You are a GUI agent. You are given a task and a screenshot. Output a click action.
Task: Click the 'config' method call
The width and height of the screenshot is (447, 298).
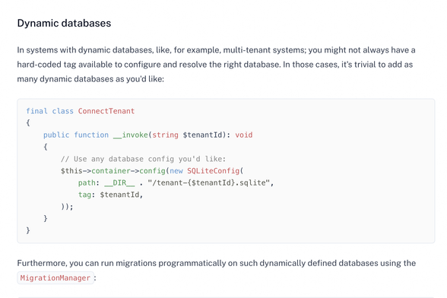click(x=152, y=171)
